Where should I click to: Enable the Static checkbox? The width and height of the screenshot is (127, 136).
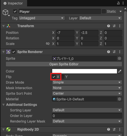pos(104,11)
